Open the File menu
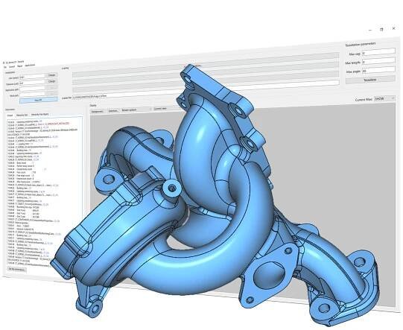This screenshot has width=403, height=330. pyautogui.click(x=5, y=67)
